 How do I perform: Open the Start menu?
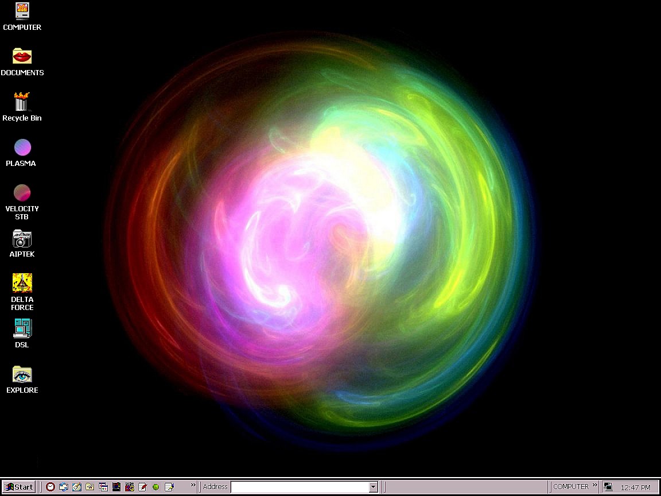pyautogui.click(x=18, y=487)
